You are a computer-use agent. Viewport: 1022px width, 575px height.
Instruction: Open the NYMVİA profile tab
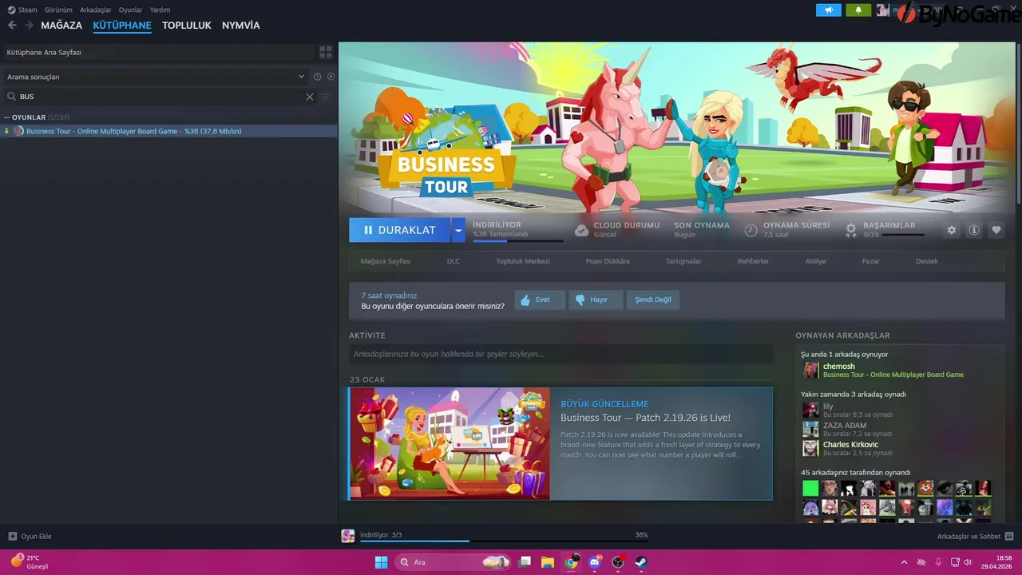241,26
